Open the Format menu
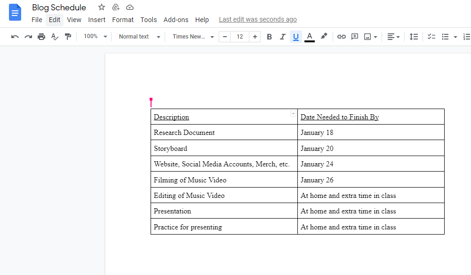The height and width of the screenshot is (275, 471). click(x=123, y=20)
